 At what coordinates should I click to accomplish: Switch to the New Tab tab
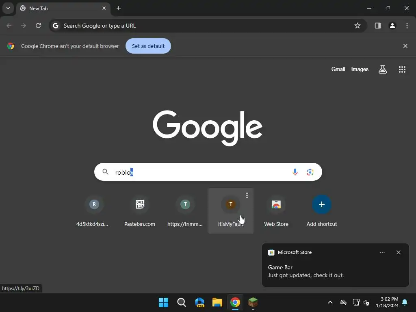click(x=63, y=9)
